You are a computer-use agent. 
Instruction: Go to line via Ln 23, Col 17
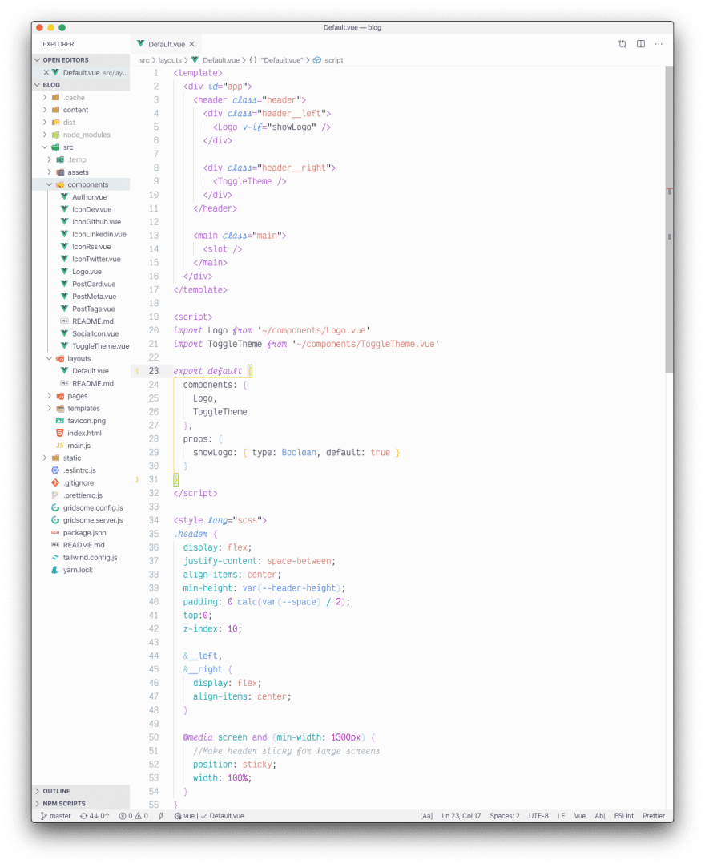pyautogui.click(x=461, y=816)
